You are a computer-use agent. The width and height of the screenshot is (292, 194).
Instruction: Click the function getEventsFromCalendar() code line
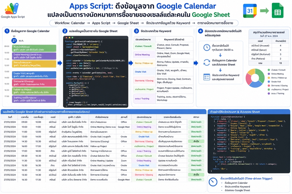[x=83, y=42]
